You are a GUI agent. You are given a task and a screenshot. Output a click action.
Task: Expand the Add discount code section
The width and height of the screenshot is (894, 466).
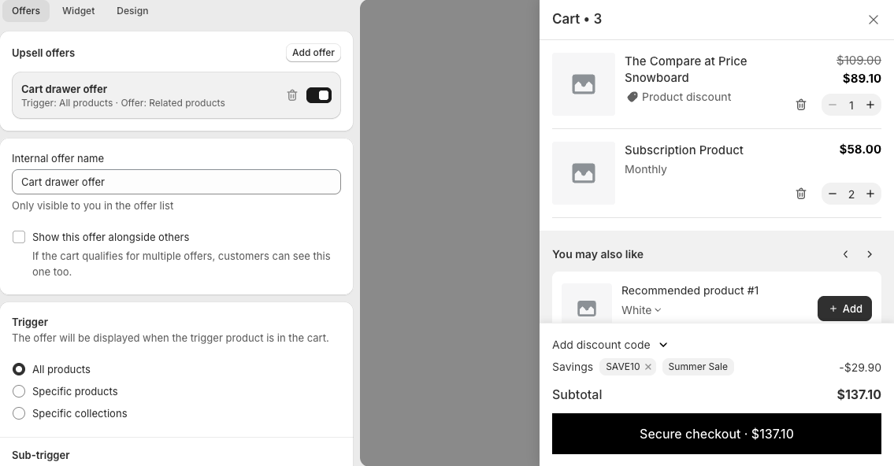tap(610, 345)
